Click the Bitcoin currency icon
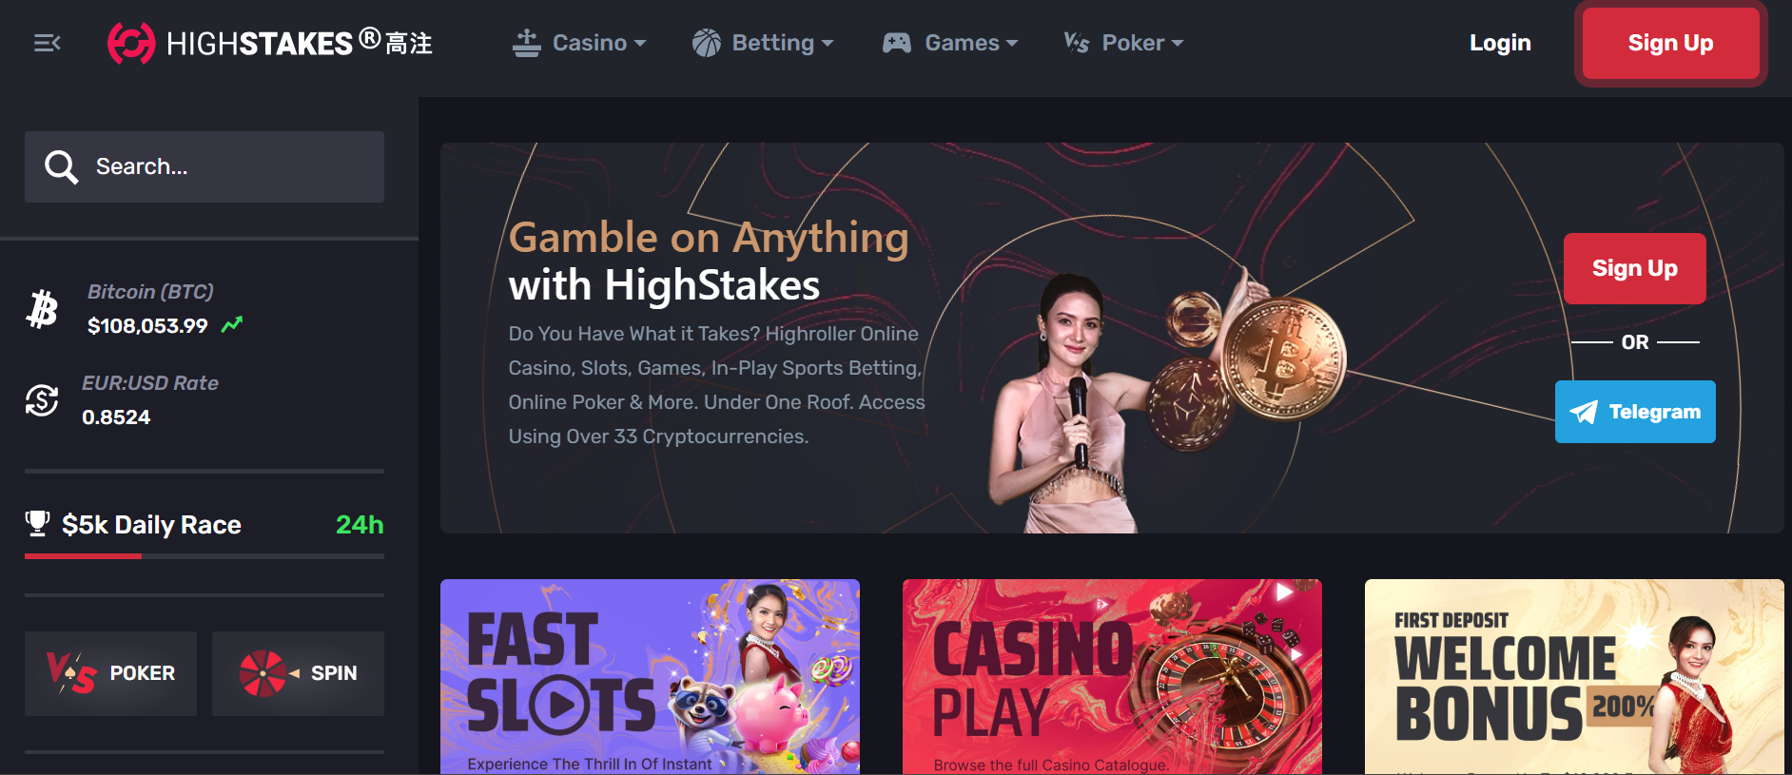This screenshot has height=775, width=1792. click(x=42, y=309)
